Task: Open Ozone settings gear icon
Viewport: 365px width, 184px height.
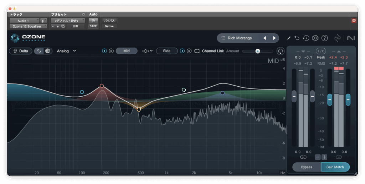Action: [x=315, y=38]
